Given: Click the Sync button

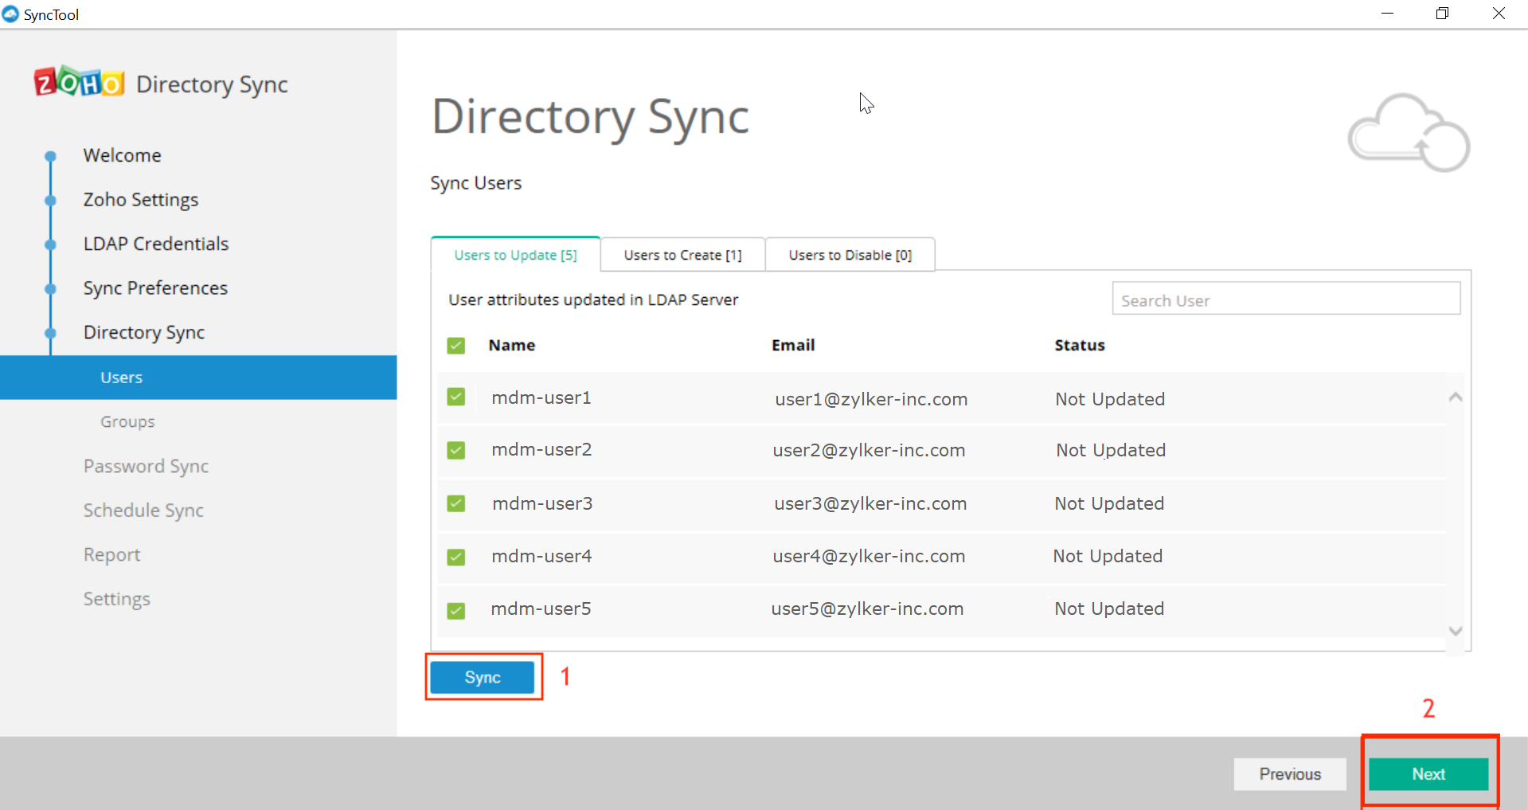Looking at the screenshot, I should click(483, 677).
